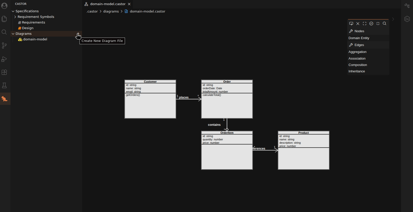The height and width of the screenshot is (212, 413).
Task: Open diagrams in the breadcrumb bar
Action: 111,11
